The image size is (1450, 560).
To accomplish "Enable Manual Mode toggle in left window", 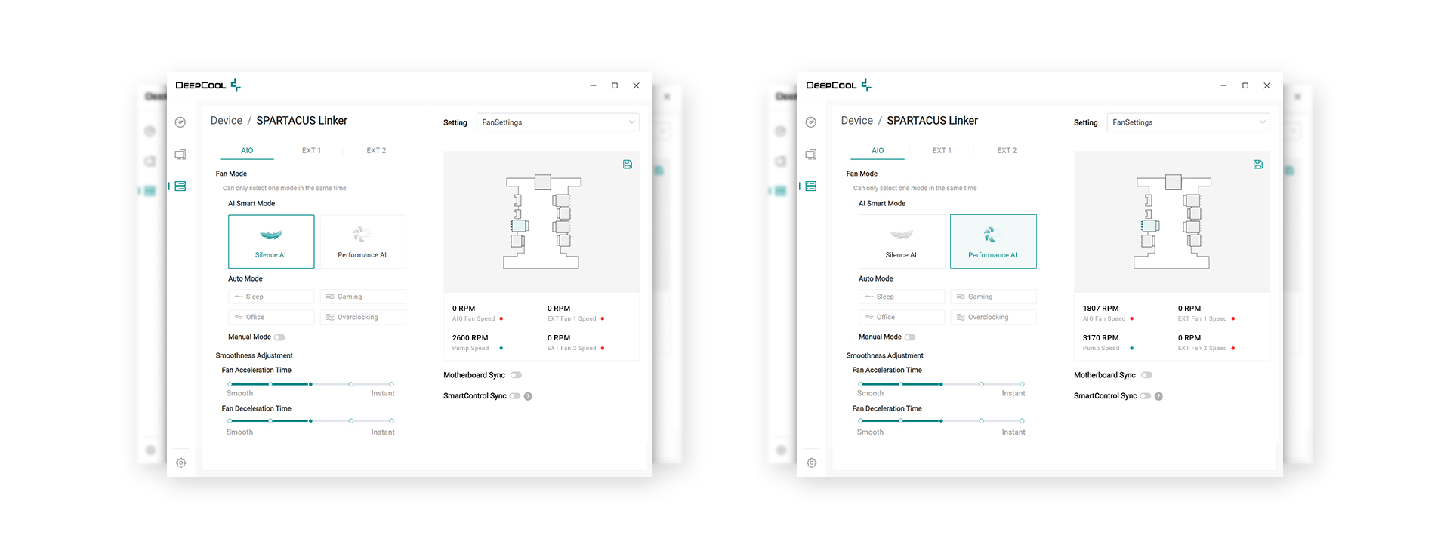I will tap(279, 337).
